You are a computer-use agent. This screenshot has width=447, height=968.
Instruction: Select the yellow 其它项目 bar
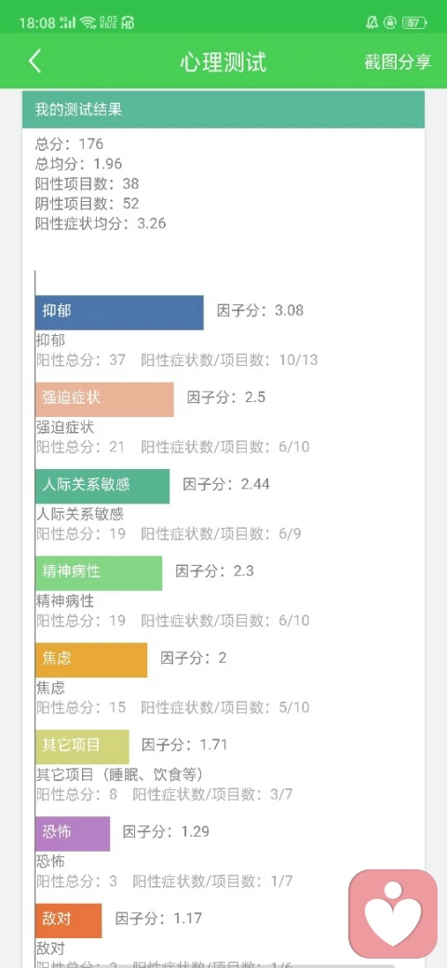click(x=82, y=747)
